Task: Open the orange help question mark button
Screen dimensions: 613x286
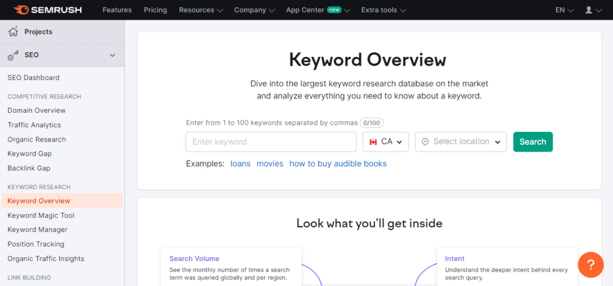Action: pos(591,265)
